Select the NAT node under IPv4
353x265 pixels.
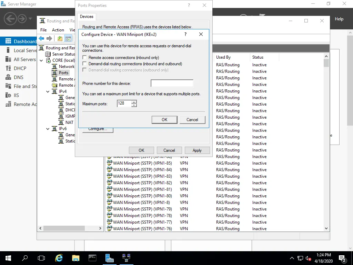coord(69,122)
